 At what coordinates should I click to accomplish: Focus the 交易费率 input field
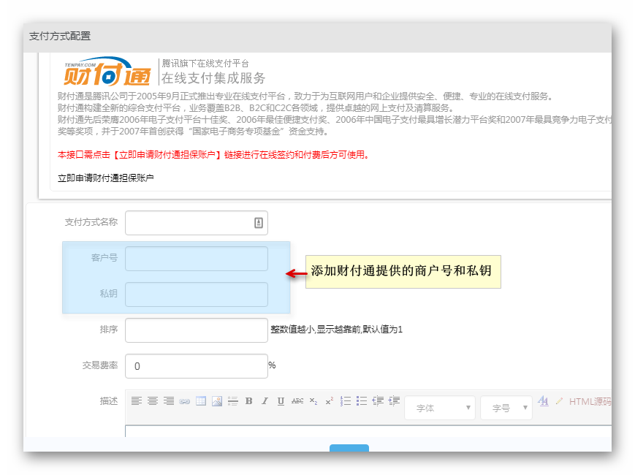click(197, 366)
